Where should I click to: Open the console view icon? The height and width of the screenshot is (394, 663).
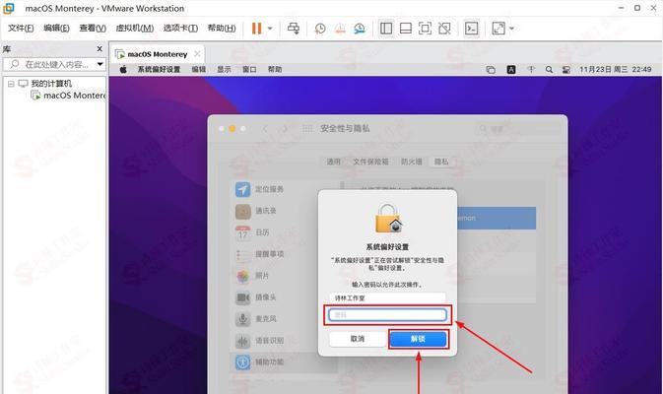[471, 29]
